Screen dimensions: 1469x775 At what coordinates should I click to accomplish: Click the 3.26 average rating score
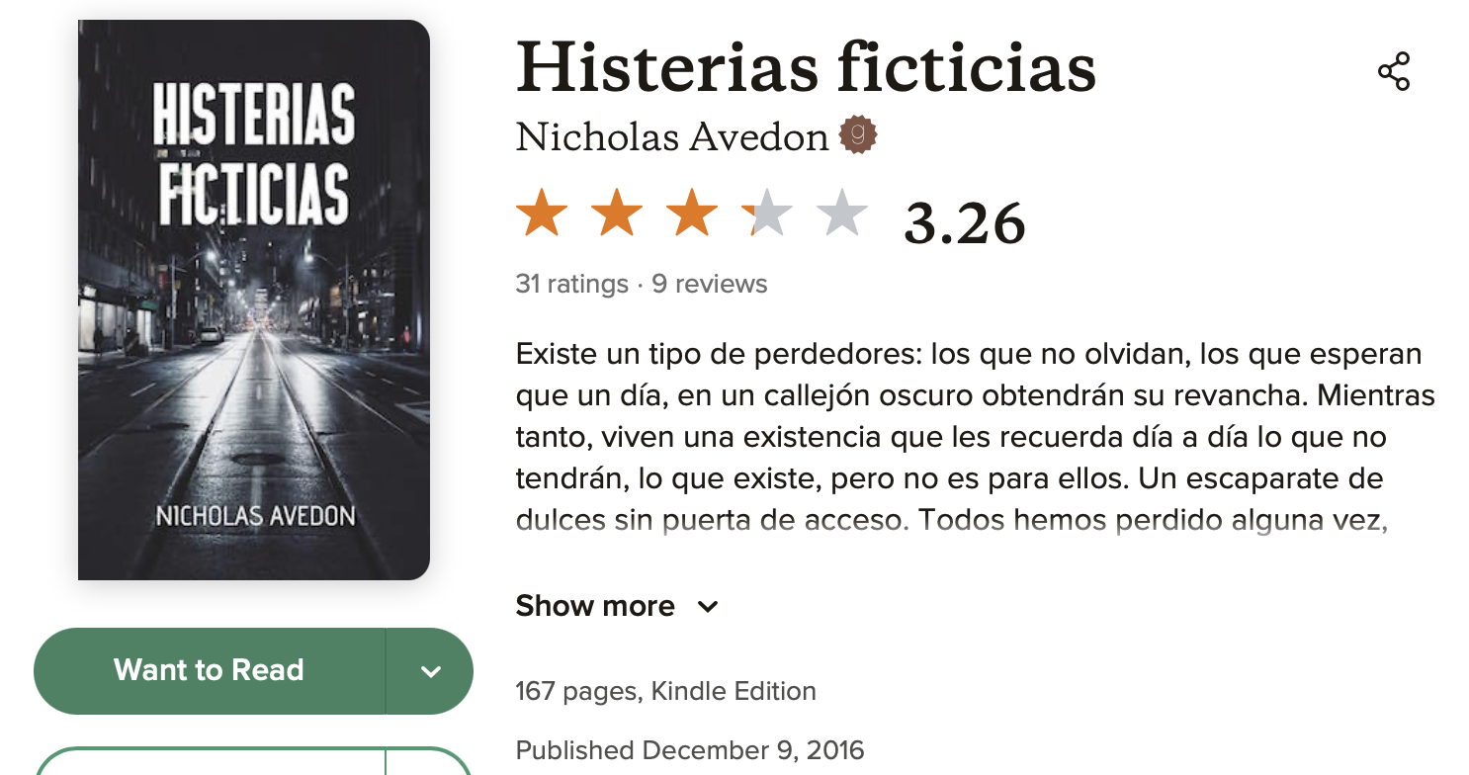965,223
